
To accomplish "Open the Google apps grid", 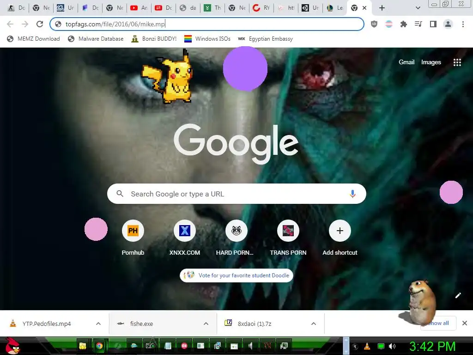I will [457, 62].
